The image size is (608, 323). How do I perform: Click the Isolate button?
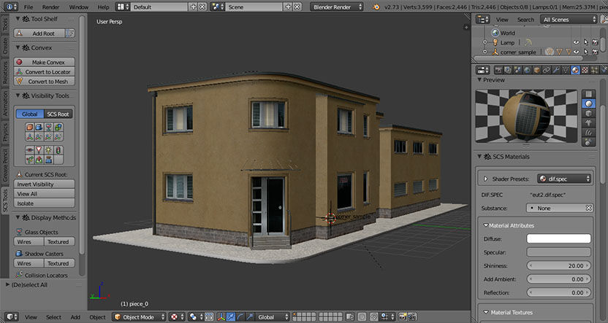(x=44, y=203)
